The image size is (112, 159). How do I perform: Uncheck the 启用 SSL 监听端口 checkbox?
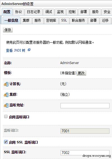(x=6, y=142)
